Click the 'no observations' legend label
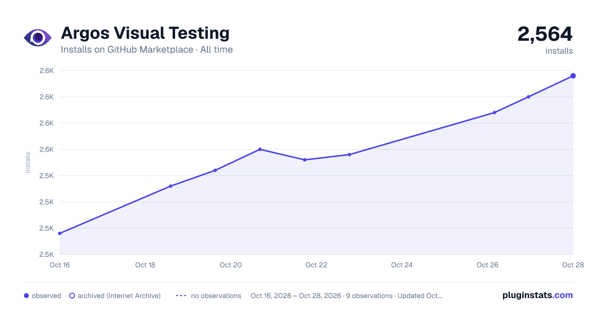The width and height of the screenshot is (597, 313). 216,296
